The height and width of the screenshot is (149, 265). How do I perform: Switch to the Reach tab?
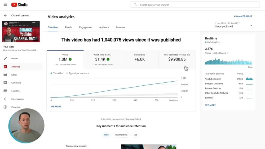coord(68,27)
